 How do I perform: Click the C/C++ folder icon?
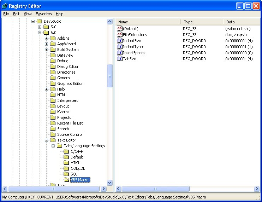click(66, 151)
